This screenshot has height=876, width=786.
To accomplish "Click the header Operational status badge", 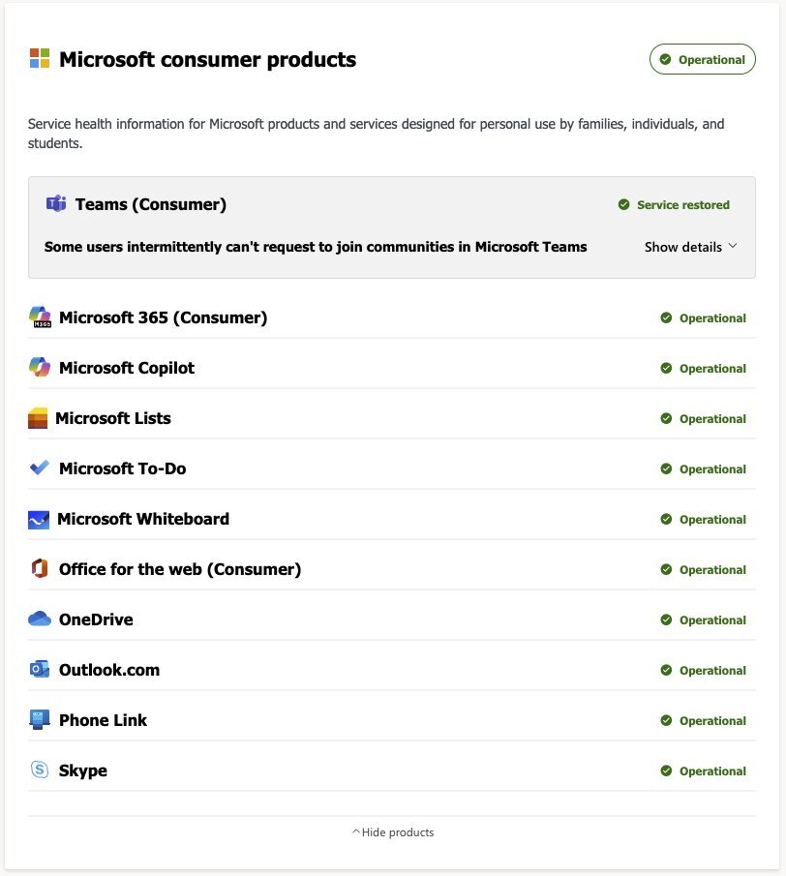I will click(702, 59).
